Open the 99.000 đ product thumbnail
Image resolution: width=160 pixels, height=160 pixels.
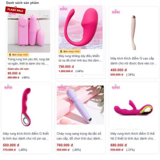click(29, 31)
